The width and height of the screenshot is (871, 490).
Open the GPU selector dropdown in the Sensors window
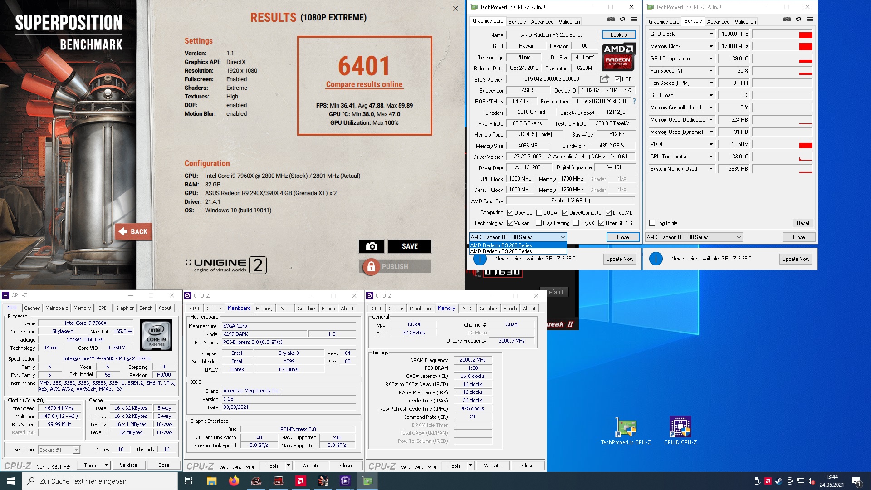[694, 237]
